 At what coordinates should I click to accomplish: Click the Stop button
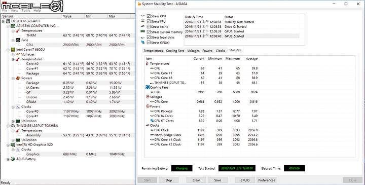(168, 180)
